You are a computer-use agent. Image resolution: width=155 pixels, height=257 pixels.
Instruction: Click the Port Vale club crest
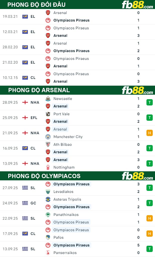[48, 114]
